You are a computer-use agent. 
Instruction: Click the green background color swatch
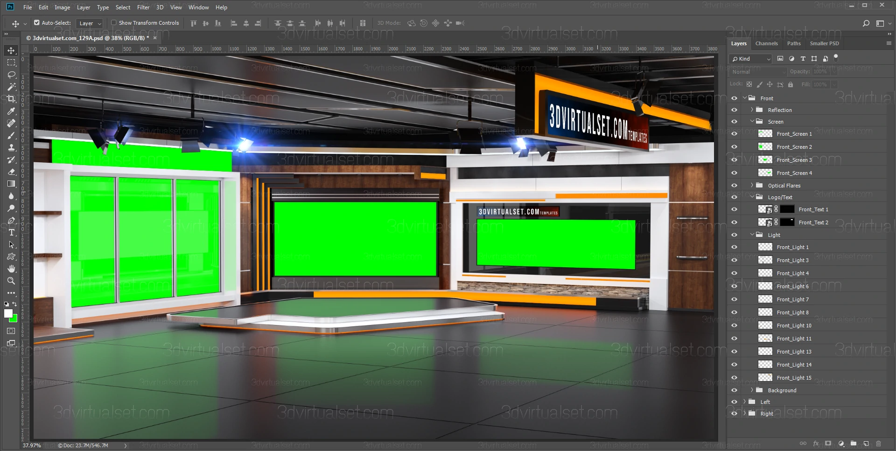click(x=14, y=319)
